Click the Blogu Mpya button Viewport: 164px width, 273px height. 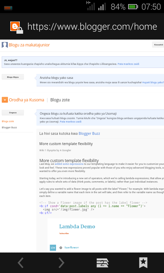click(13, 77)
